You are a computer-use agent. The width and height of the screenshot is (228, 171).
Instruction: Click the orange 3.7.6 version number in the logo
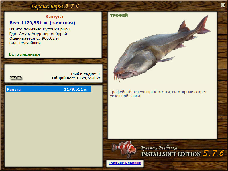point(213,153)
